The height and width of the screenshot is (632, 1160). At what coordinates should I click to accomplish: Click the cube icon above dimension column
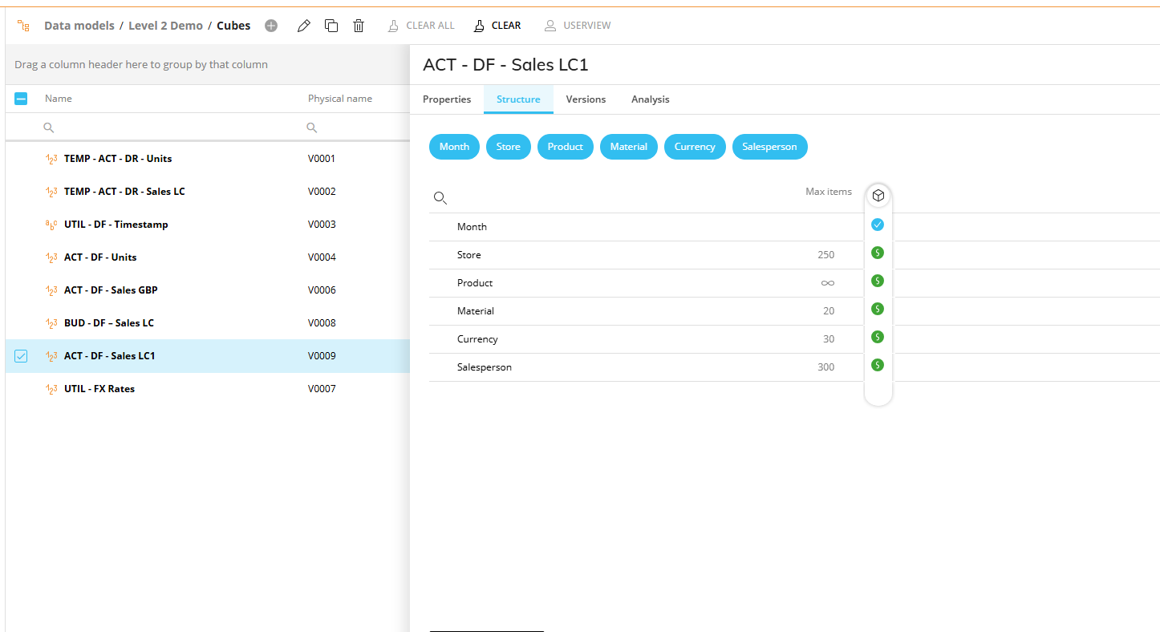point(878,196)
